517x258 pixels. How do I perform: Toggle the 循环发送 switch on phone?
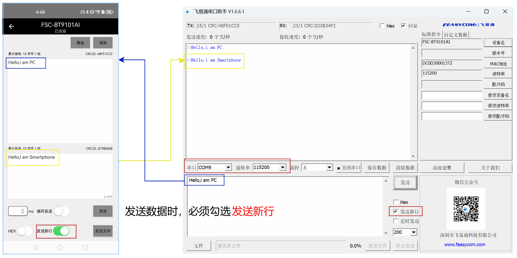tap(62, 211)
